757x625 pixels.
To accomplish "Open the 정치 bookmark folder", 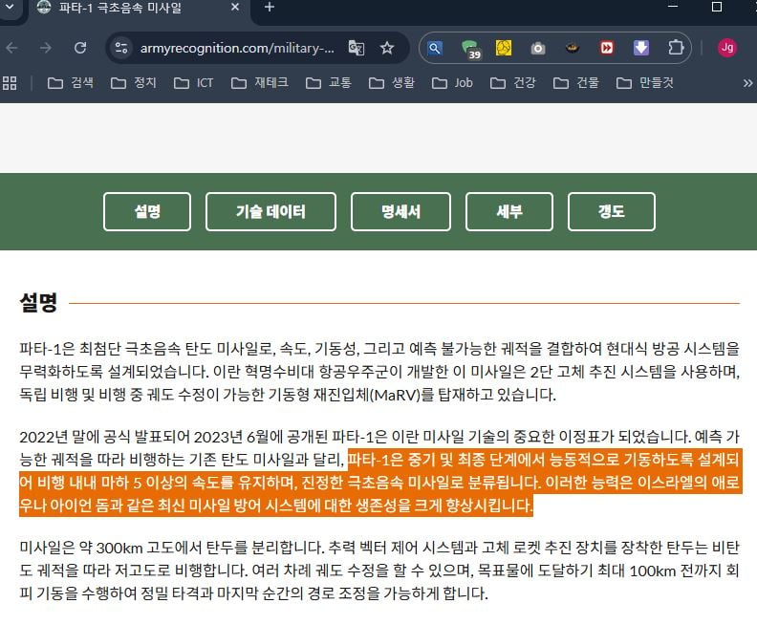I will 133,83.
